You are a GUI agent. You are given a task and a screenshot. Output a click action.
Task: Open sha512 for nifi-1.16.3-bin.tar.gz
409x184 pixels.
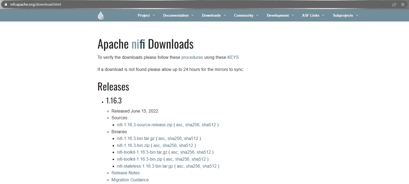(x=191, y=139)
